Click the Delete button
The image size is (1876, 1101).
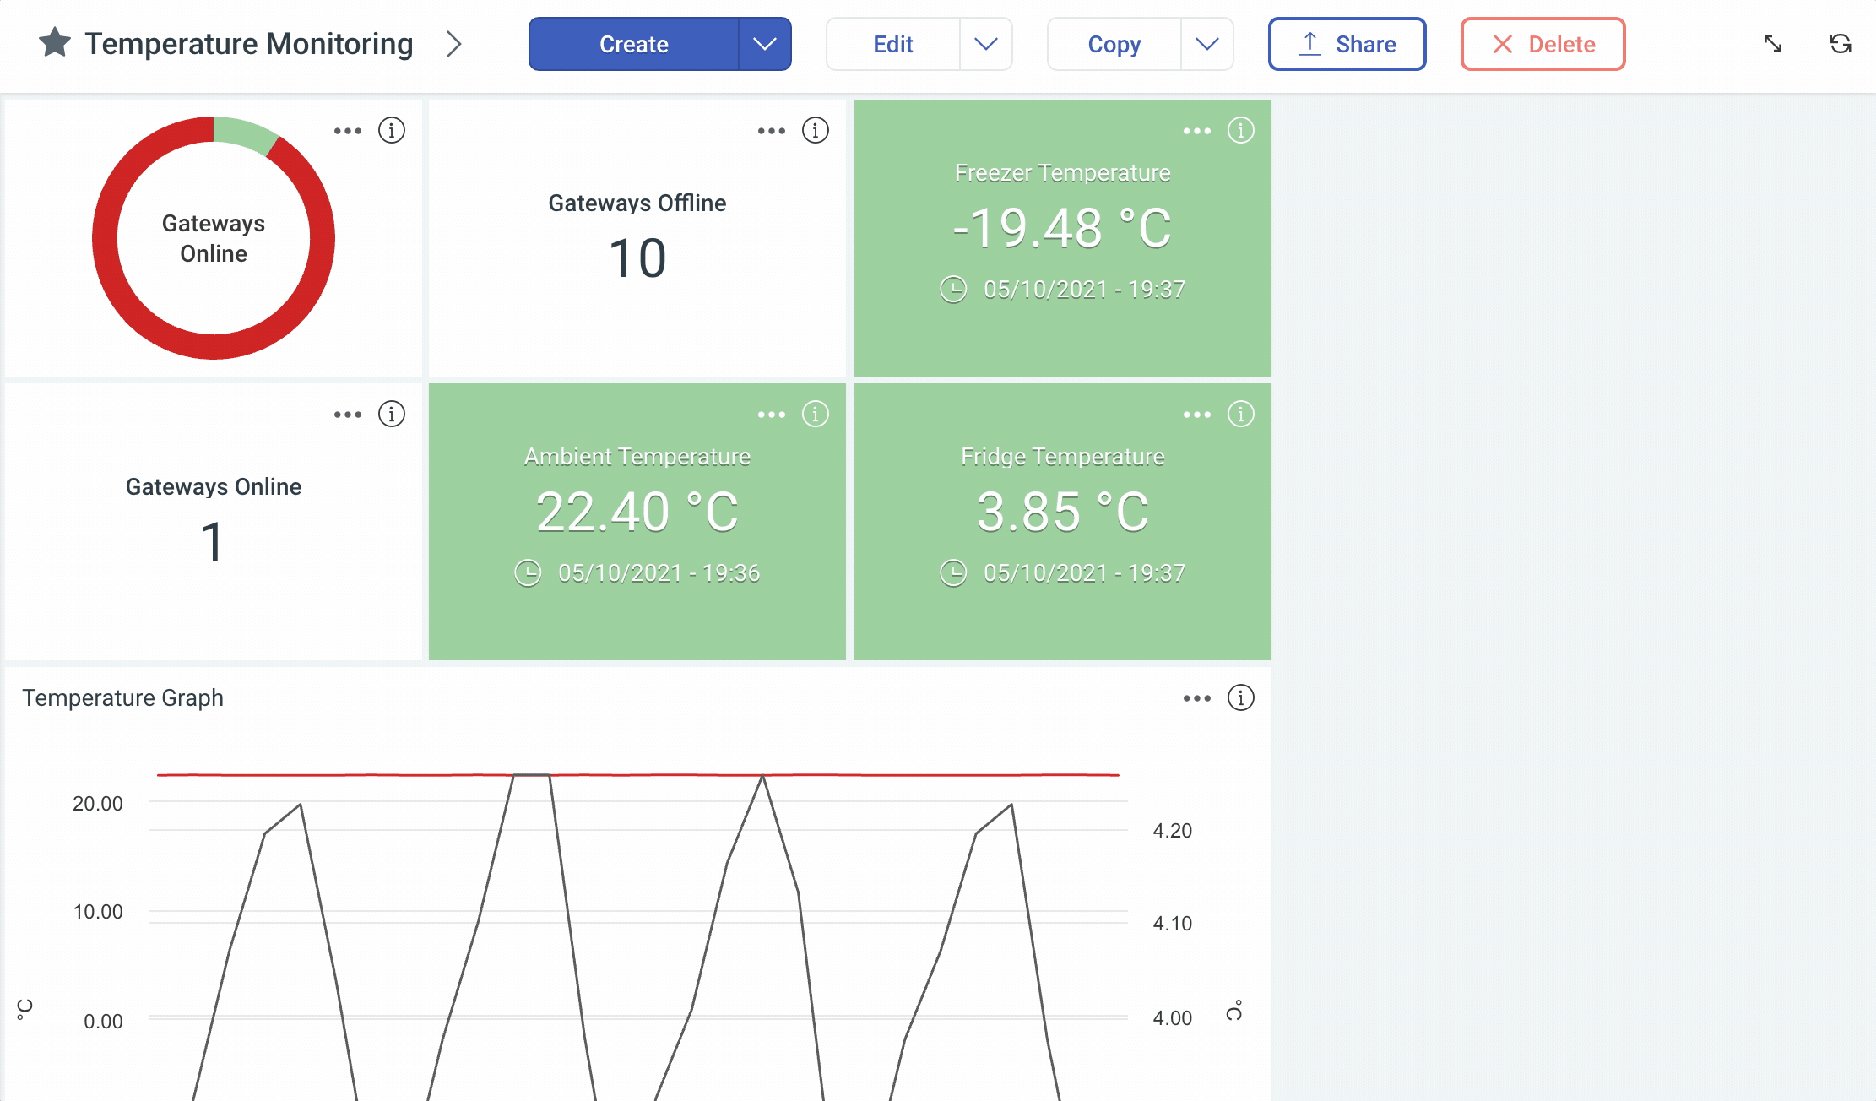1542,43
